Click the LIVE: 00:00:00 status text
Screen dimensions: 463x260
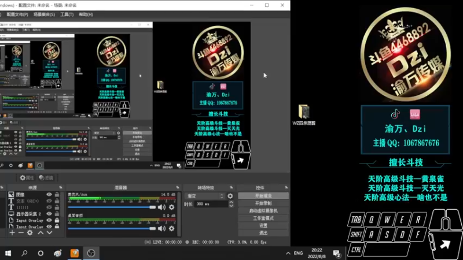tap(167, 242)
